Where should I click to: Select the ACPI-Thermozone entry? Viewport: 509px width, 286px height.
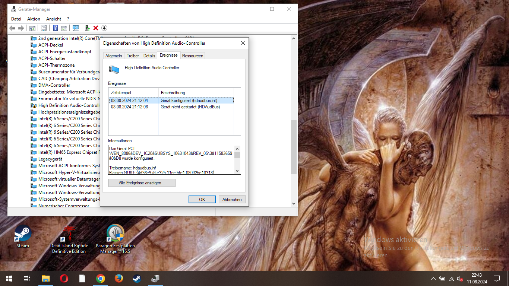[x=56, y=65]
